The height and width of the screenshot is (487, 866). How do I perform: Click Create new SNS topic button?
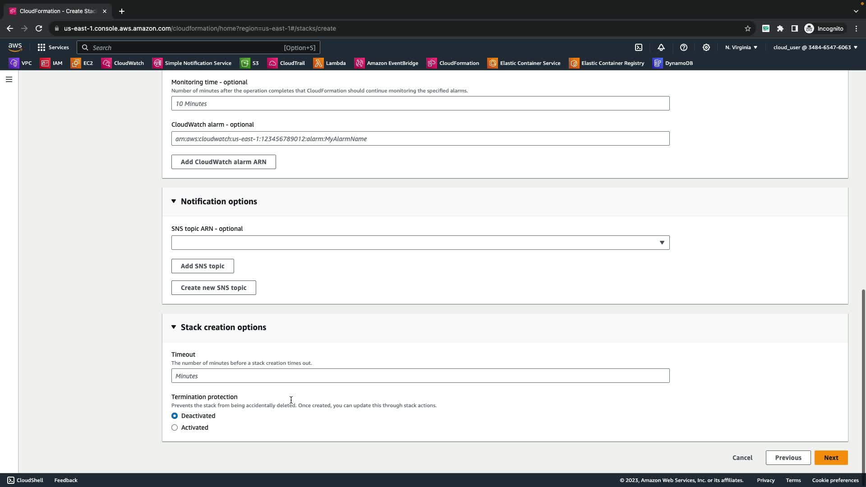click(213, 288)
